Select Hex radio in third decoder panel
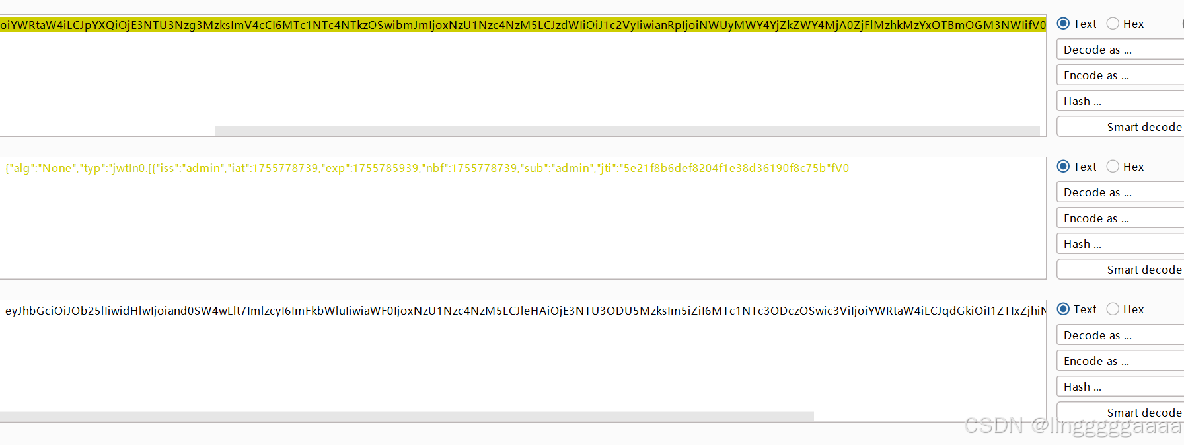Screen dimensions: 1184x445 [1113, 309]
